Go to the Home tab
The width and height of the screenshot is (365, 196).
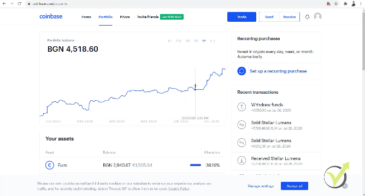coord(86,17)
